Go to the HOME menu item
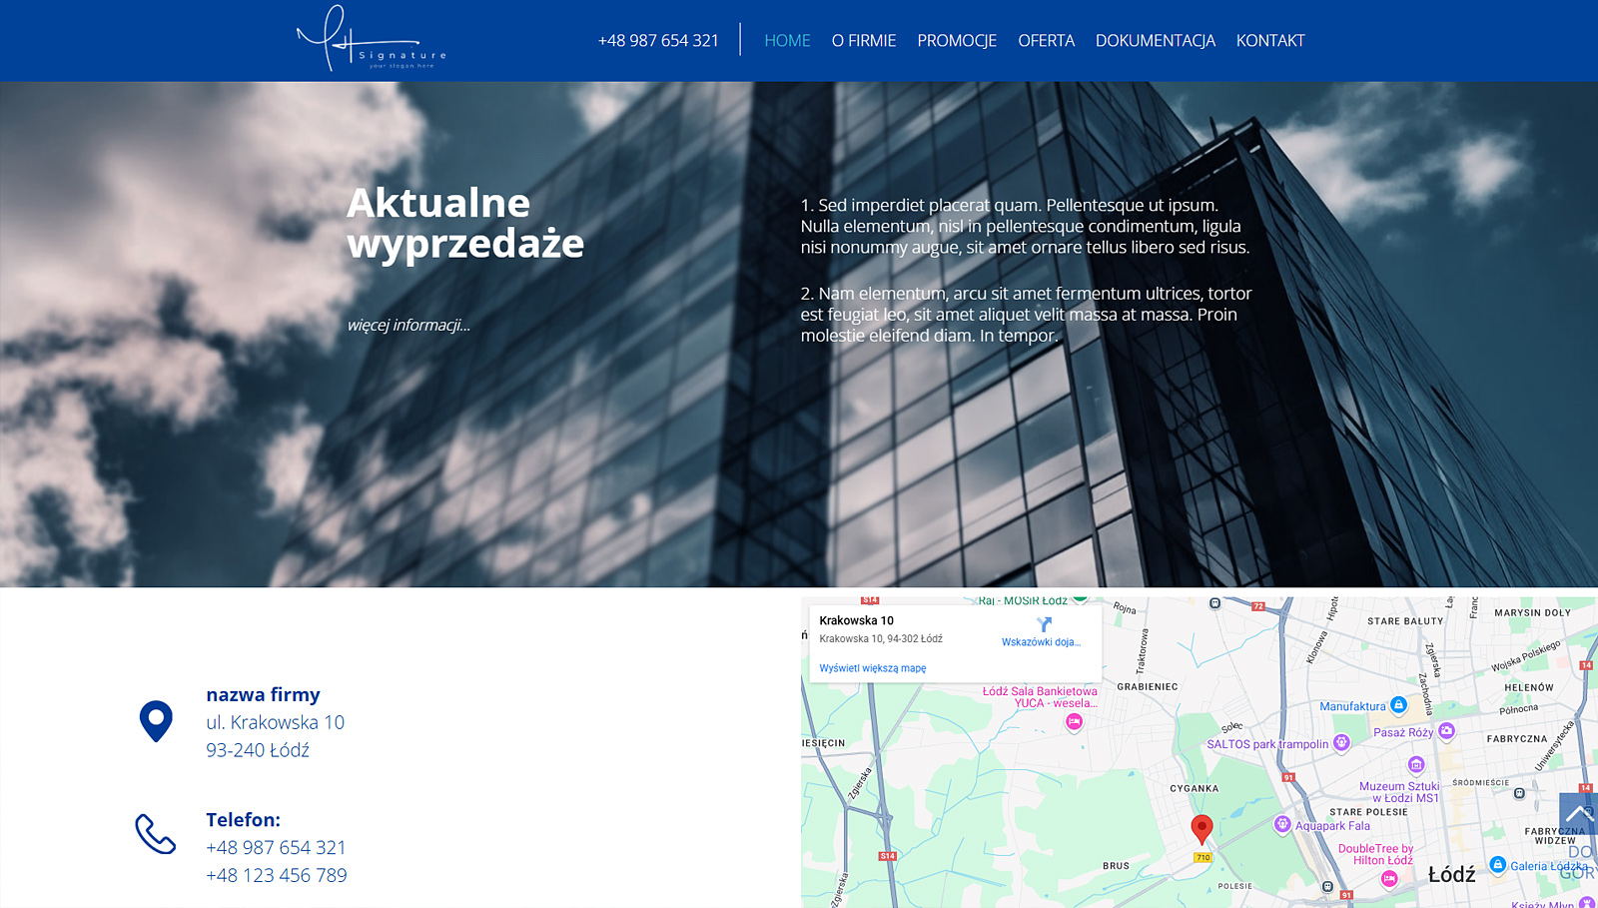1598x908 pixels. pos(787,41)
